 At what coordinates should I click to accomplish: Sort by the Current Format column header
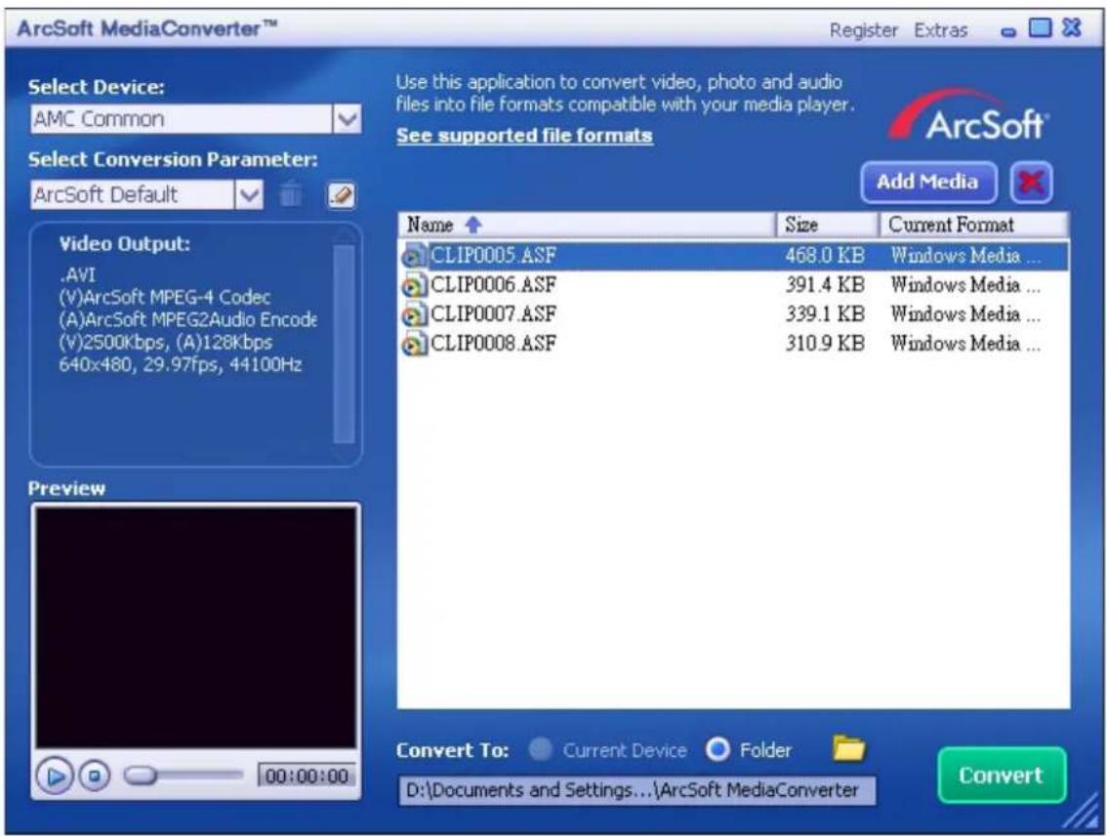[973, 225]
